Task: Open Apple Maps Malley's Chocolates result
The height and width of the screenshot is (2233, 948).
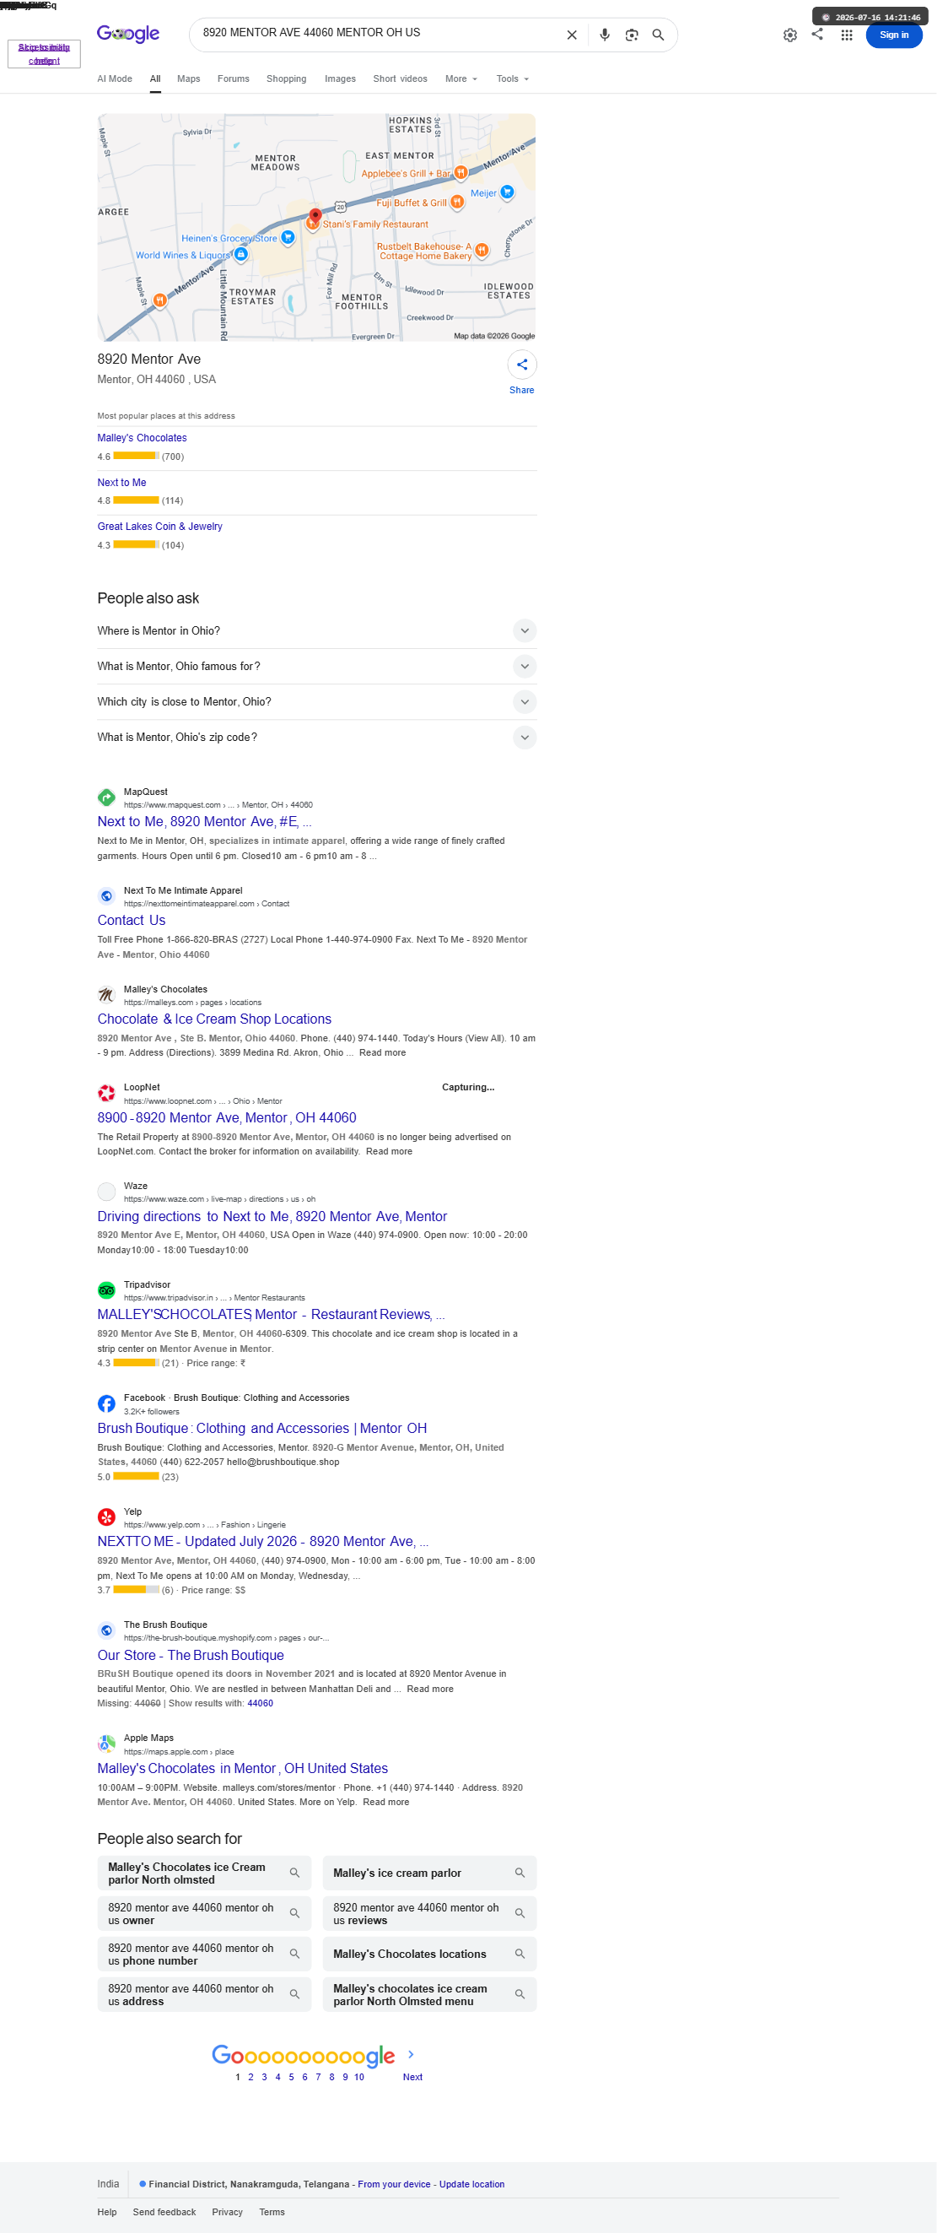Action: (x=243, y=1767)
